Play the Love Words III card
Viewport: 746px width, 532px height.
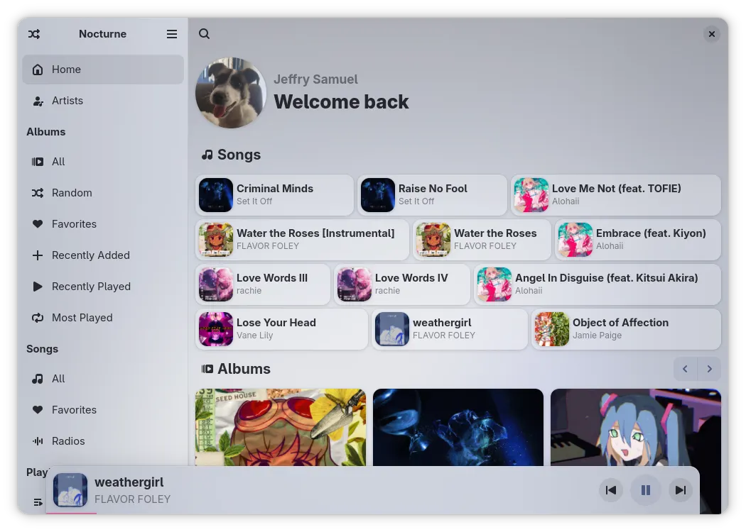263,284
